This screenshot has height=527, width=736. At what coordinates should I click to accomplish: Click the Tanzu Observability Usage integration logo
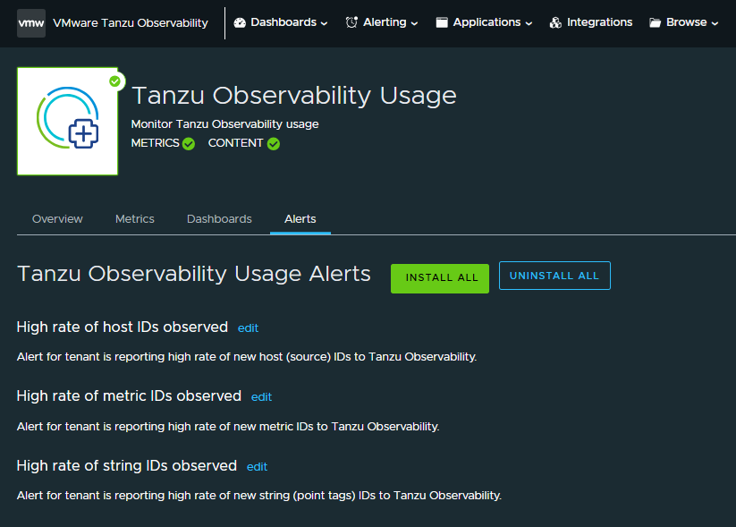(67, 123)
